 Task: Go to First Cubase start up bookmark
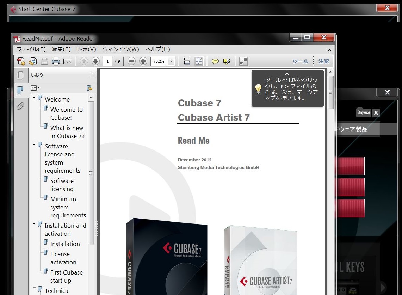click(66, 276)
